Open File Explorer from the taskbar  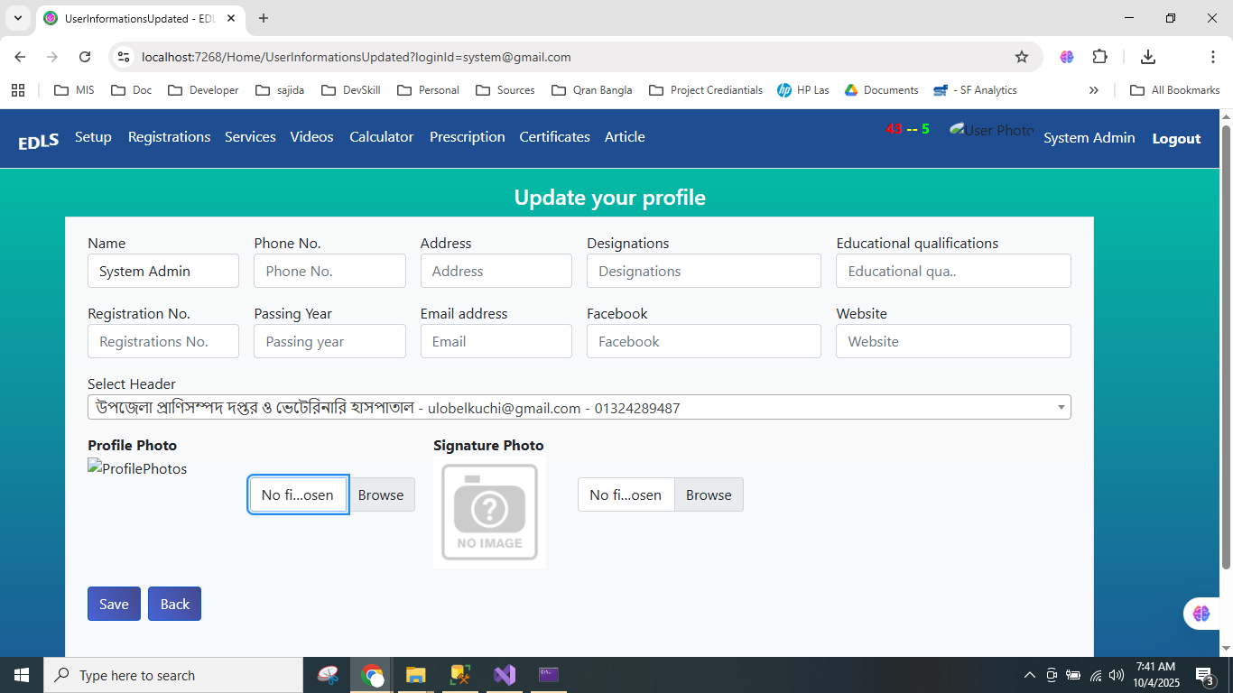click(x=415, y=675)
